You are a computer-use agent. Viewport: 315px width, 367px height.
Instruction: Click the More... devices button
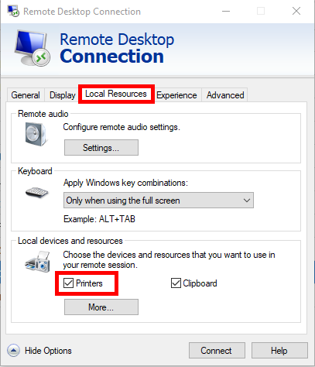(x=101, y=307)
